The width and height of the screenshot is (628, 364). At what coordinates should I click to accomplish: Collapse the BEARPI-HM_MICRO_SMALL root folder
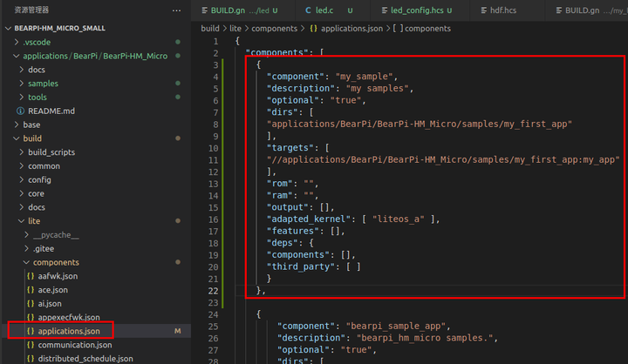9,28
